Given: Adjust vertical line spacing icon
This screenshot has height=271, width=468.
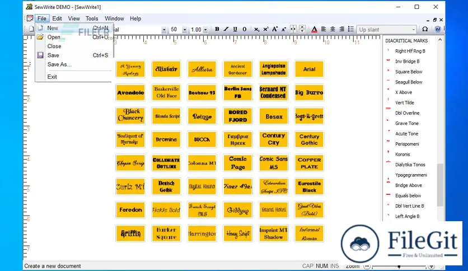Looking at the screenshot, I should pos(302,29).
